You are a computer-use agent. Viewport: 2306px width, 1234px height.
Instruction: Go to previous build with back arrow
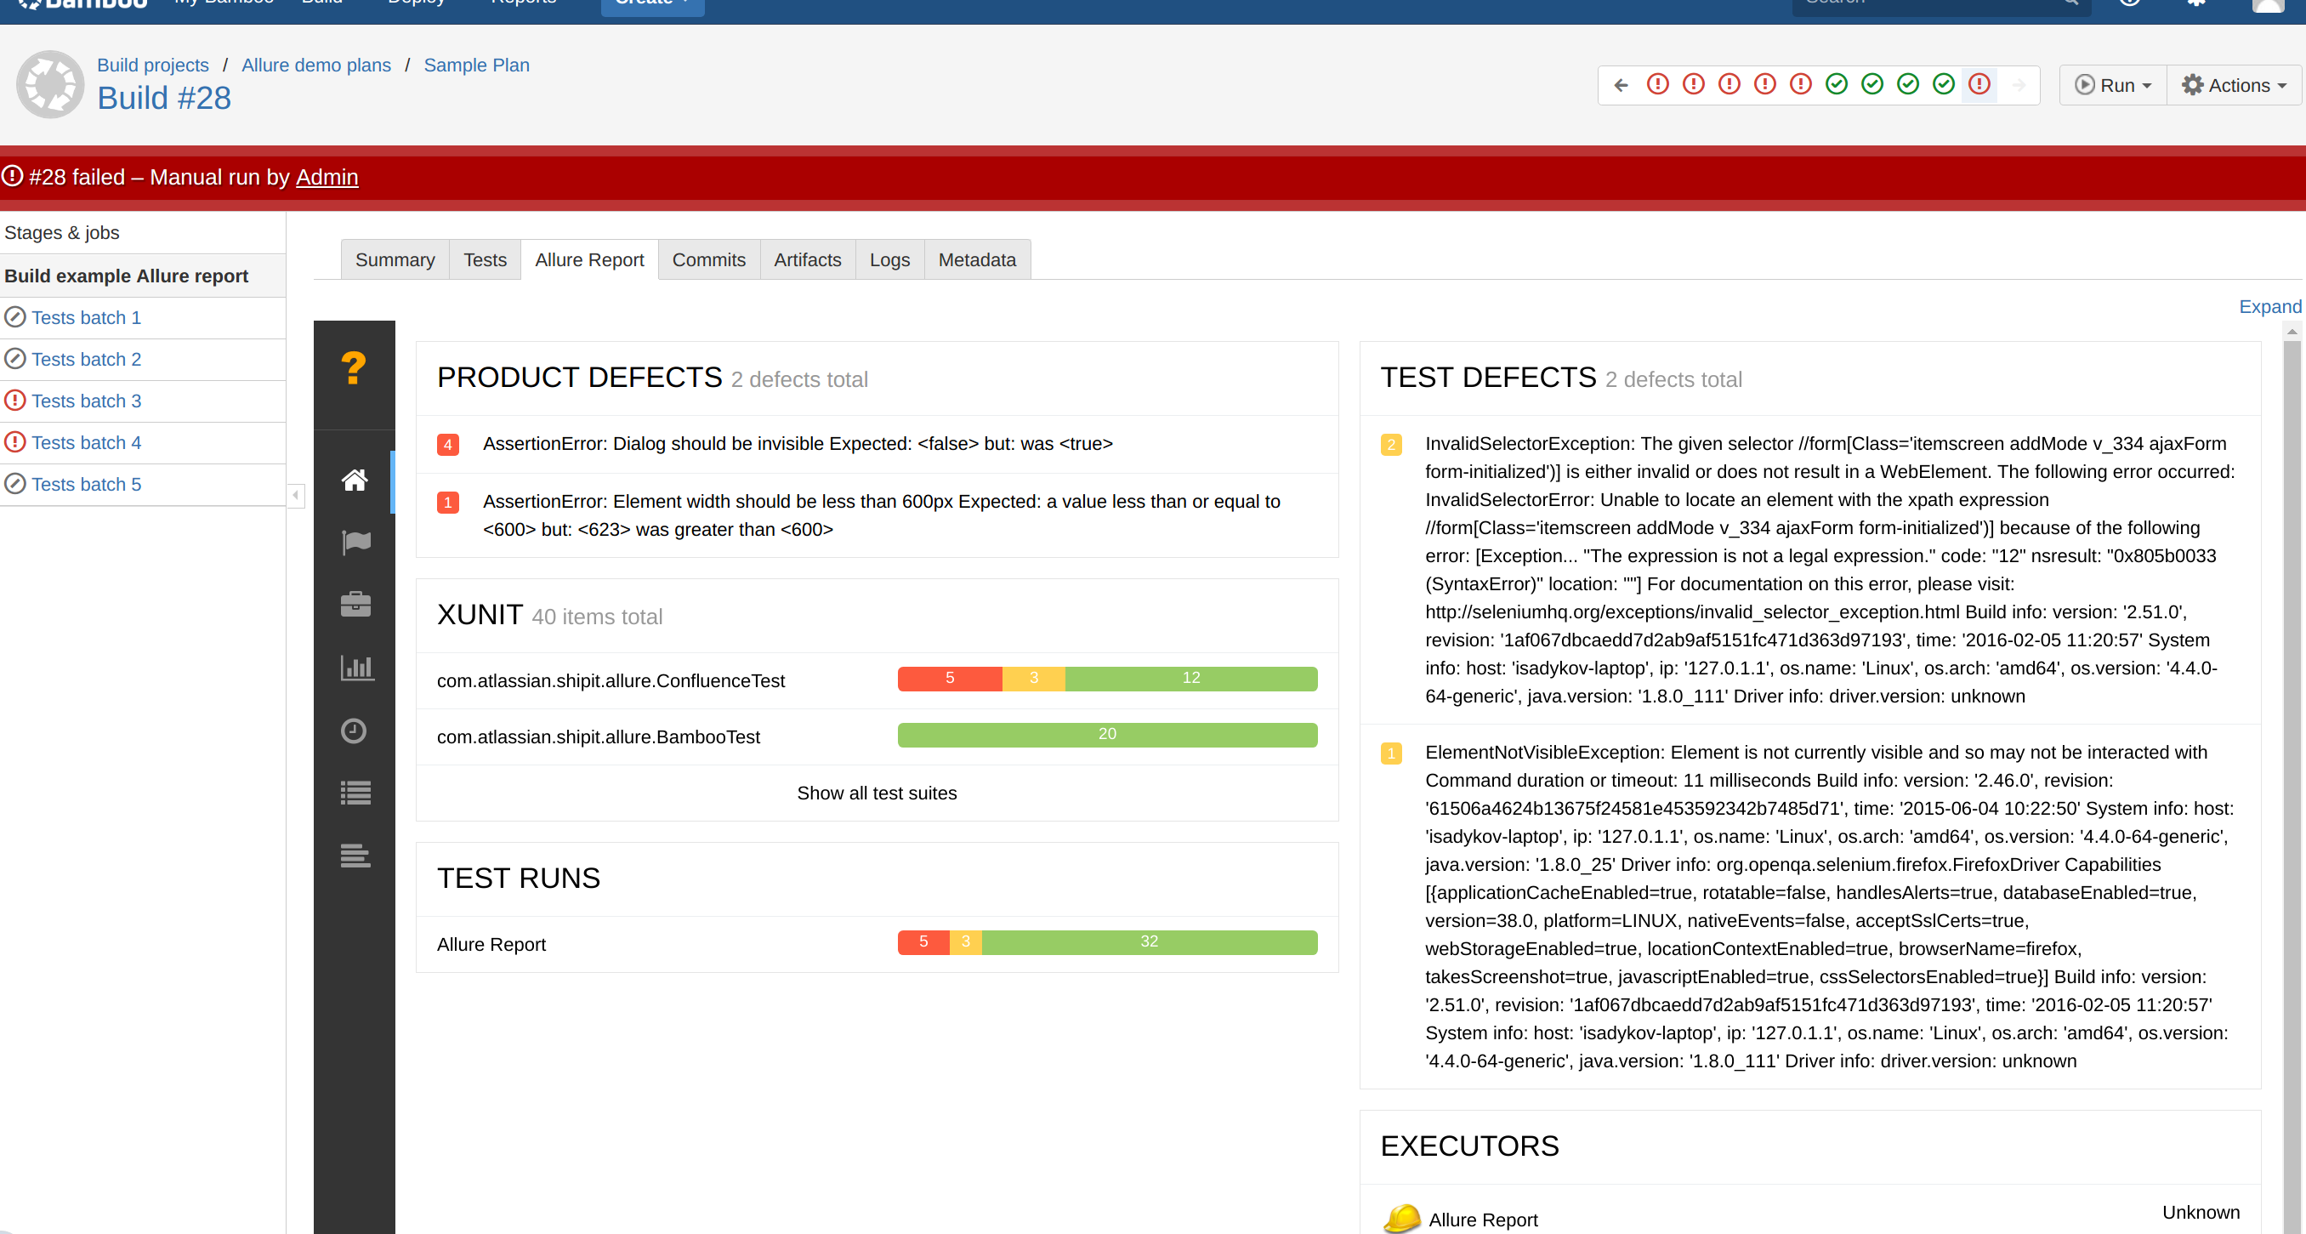[1622, 85]
